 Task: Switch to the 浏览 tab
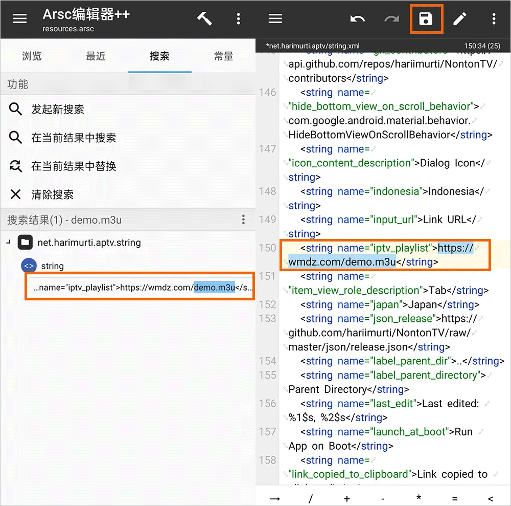32,56
